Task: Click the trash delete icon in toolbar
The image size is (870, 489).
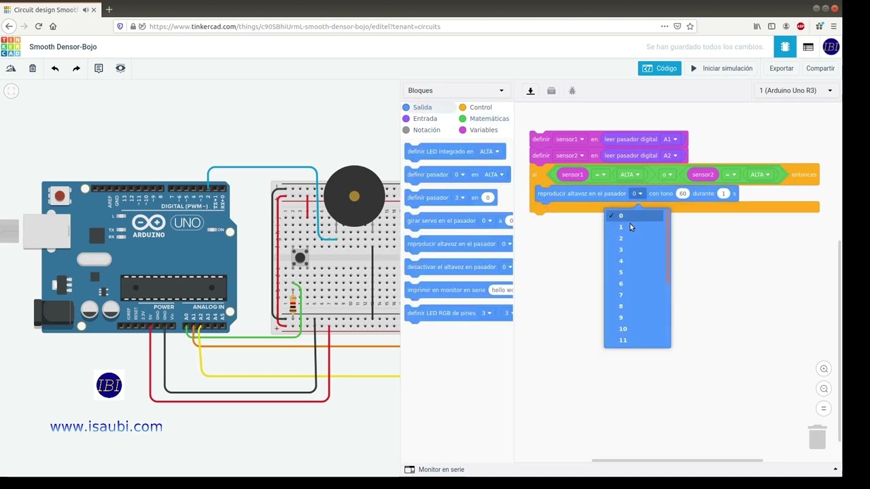Action: point(33,69)
